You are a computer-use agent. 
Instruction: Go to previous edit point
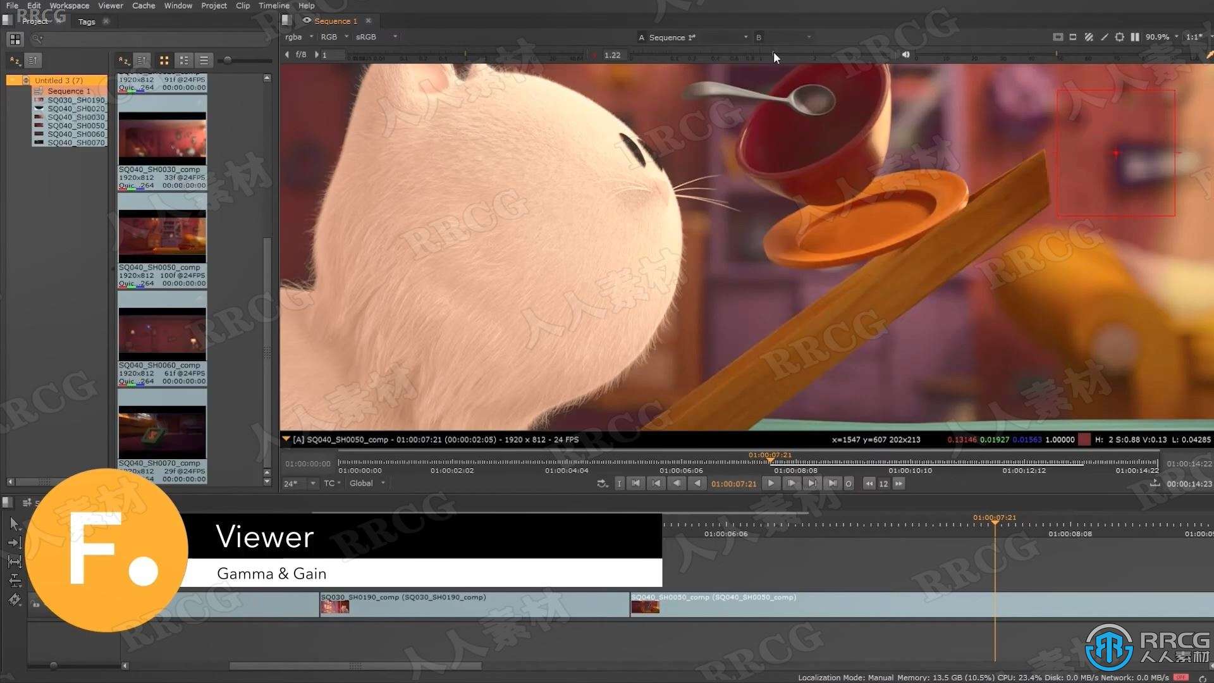tap(656, 484)
